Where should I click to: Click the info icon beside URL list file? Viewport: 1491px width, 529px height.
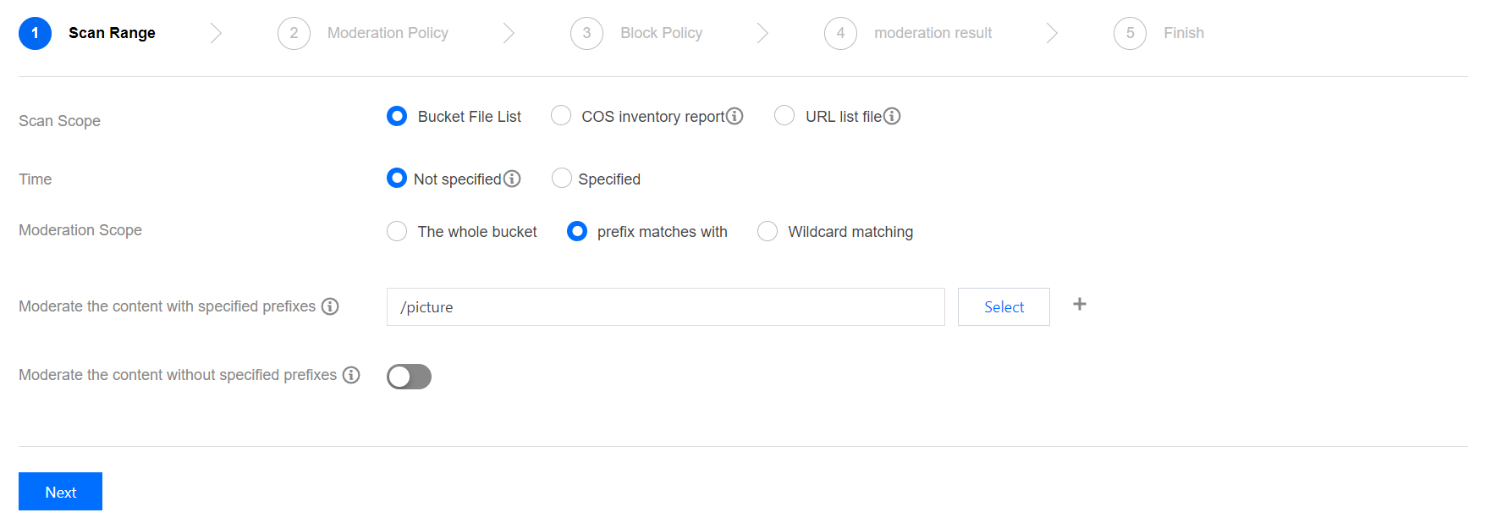892,116
